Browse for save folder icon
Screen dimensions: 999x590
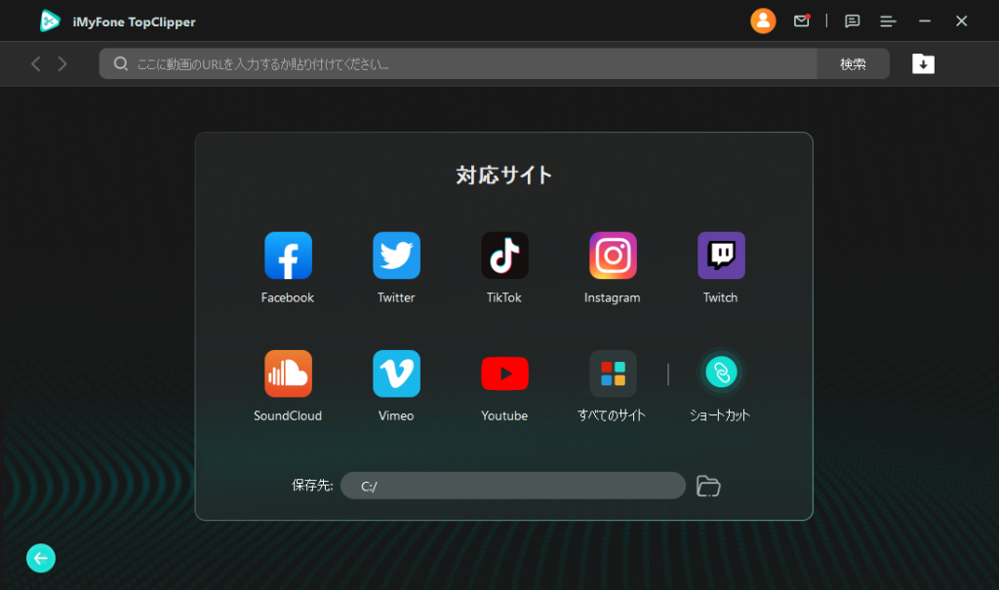coord(708,487)
